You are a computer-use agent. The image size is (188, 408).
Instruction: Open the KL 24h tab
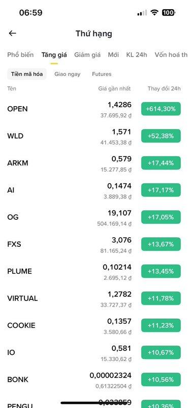click(137, 55)
